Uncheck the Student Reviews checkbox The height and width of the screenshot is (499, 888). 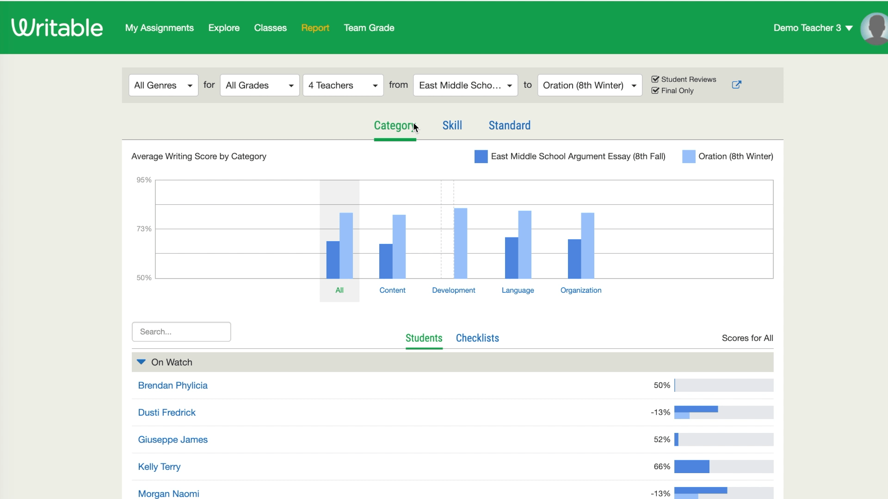click(655, 79)
